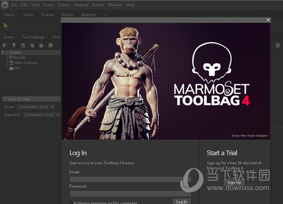Screen dimensions: 283x204
Task: Click the Marmoset Toolbag 4 splash image
Action: 166,81
